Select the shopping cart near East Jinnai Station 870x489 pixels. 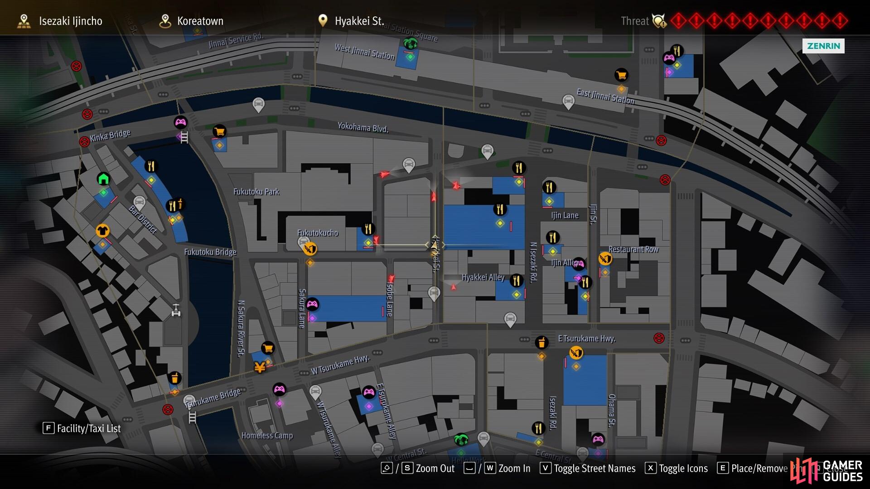[621, 75]
